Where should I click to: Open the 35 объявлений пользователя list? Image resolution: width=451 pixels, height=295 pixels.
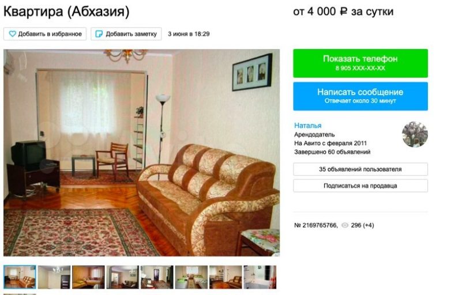(x=360, y=169)
